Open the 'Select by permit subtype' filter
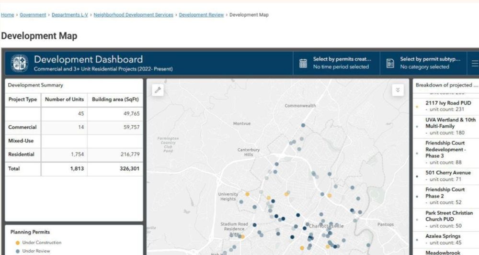Viewport: 479px width, 255px height. [423, 63]
